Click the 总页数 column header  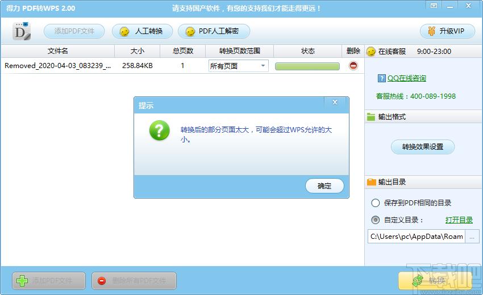(182, 51)
